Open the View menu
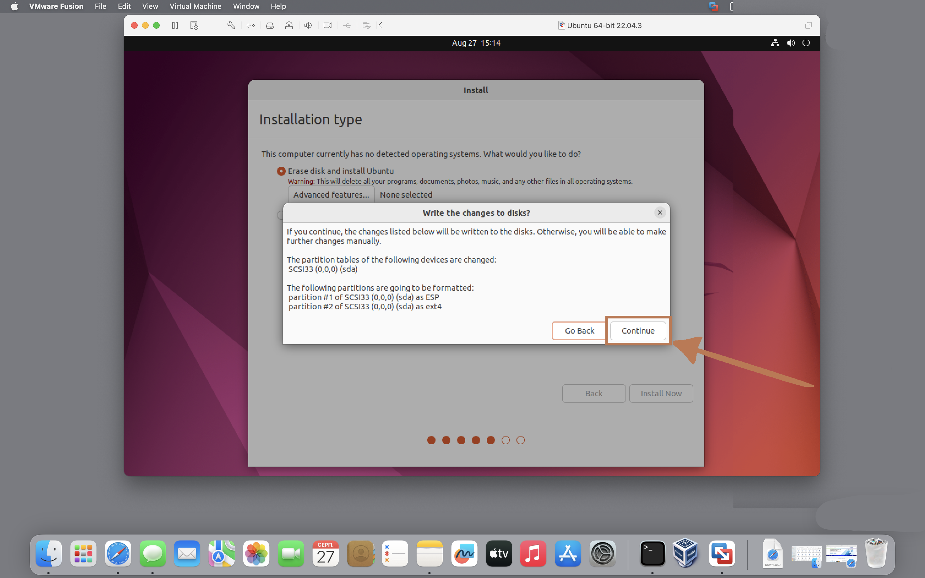Image resolution: width=925 pixels, height=578 pixels. point(150,6)
